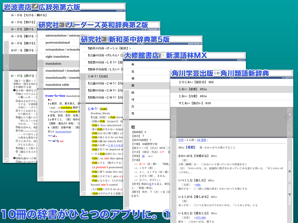Select the retranslation row
This screenshot has height=223, width=298.
tap(58, 49)
